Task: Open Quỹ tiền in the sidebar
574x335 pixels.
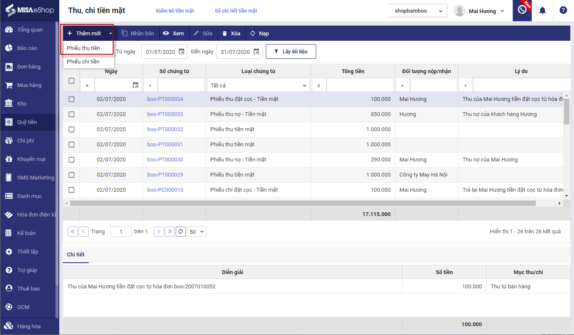Action: click(27, 122)
